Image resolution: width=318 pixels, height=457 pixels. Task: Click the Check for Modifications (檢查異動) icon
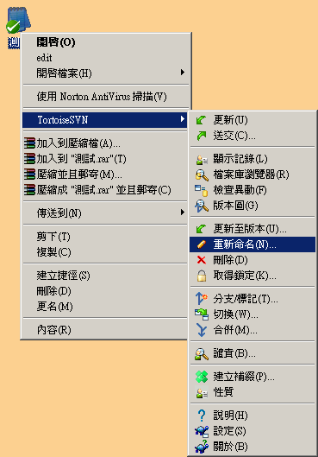[201, 191]
